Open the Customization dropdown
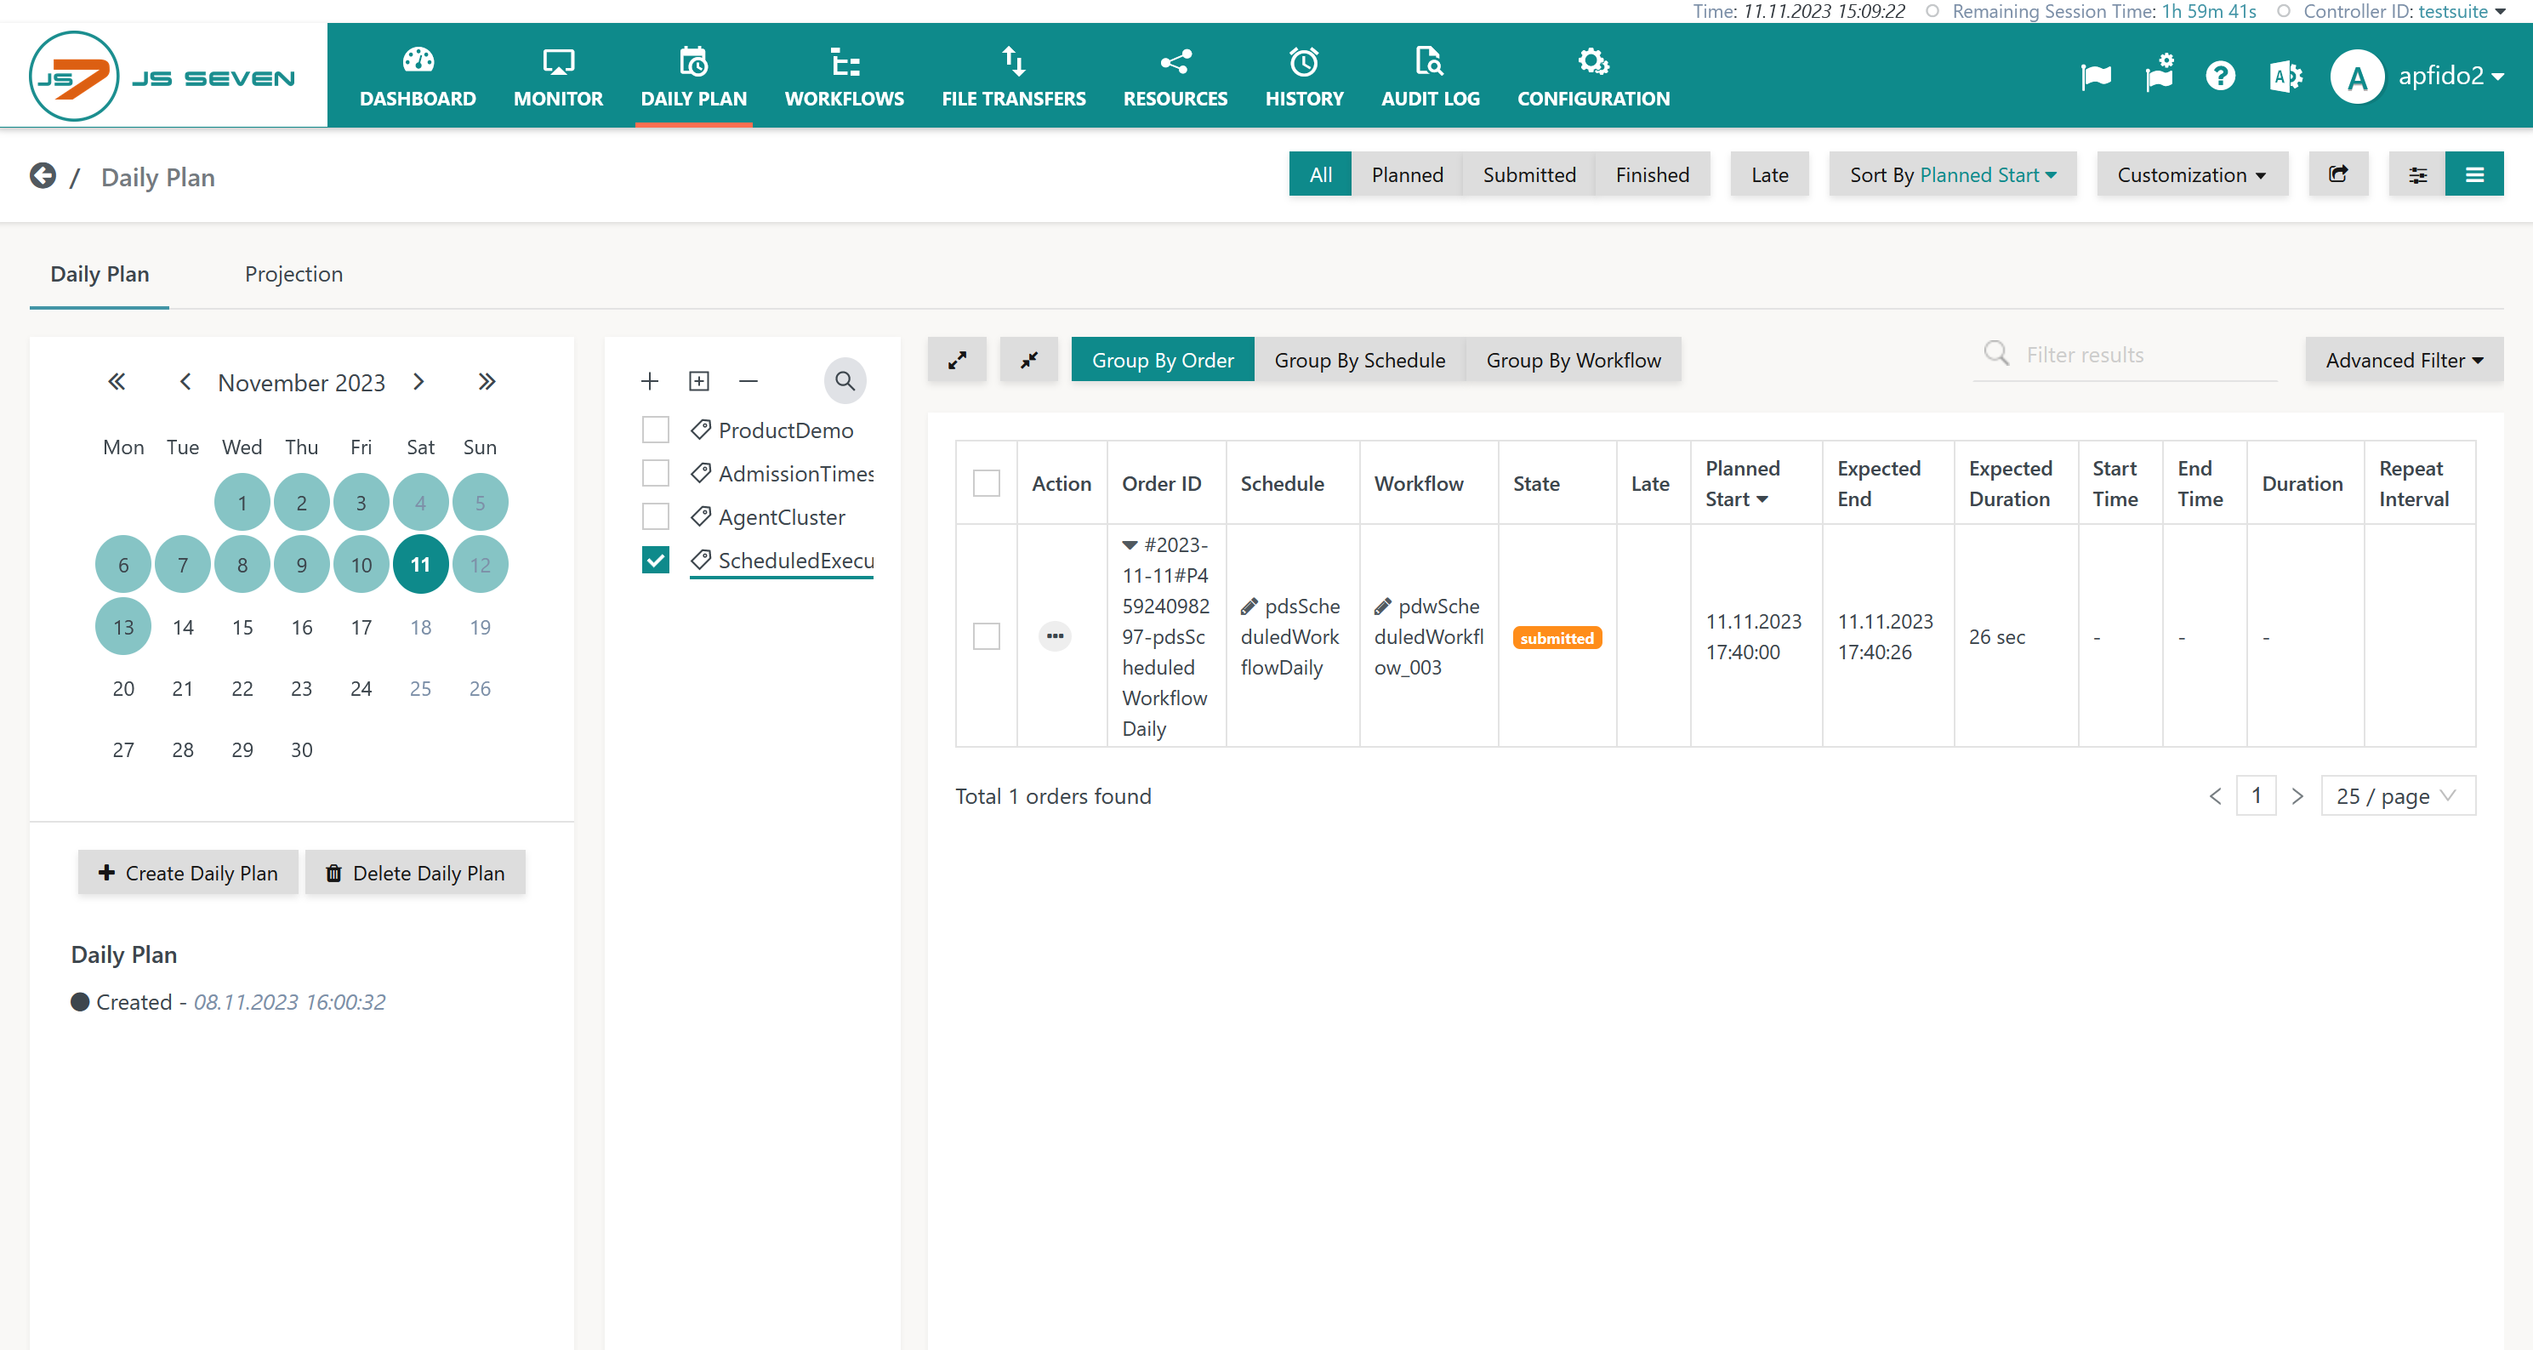2533x1350 pixels. tap(2192, 174)
